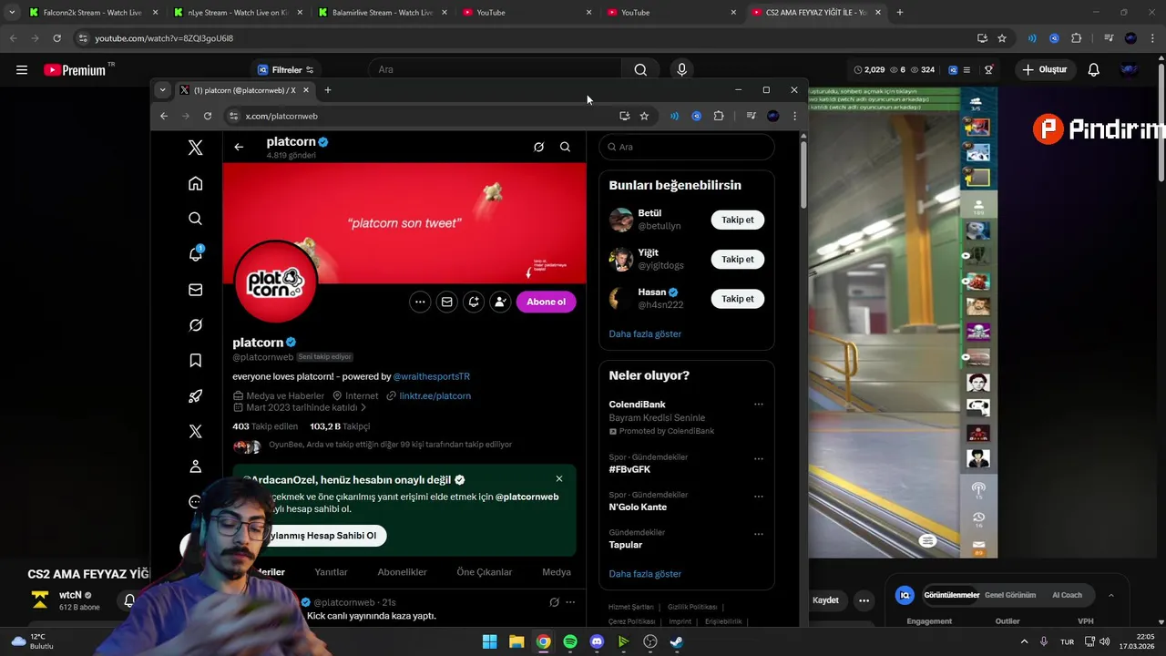Open Extensions puzzle icon in X window
The image size is (1166, 656).
(x=719, y=116)
